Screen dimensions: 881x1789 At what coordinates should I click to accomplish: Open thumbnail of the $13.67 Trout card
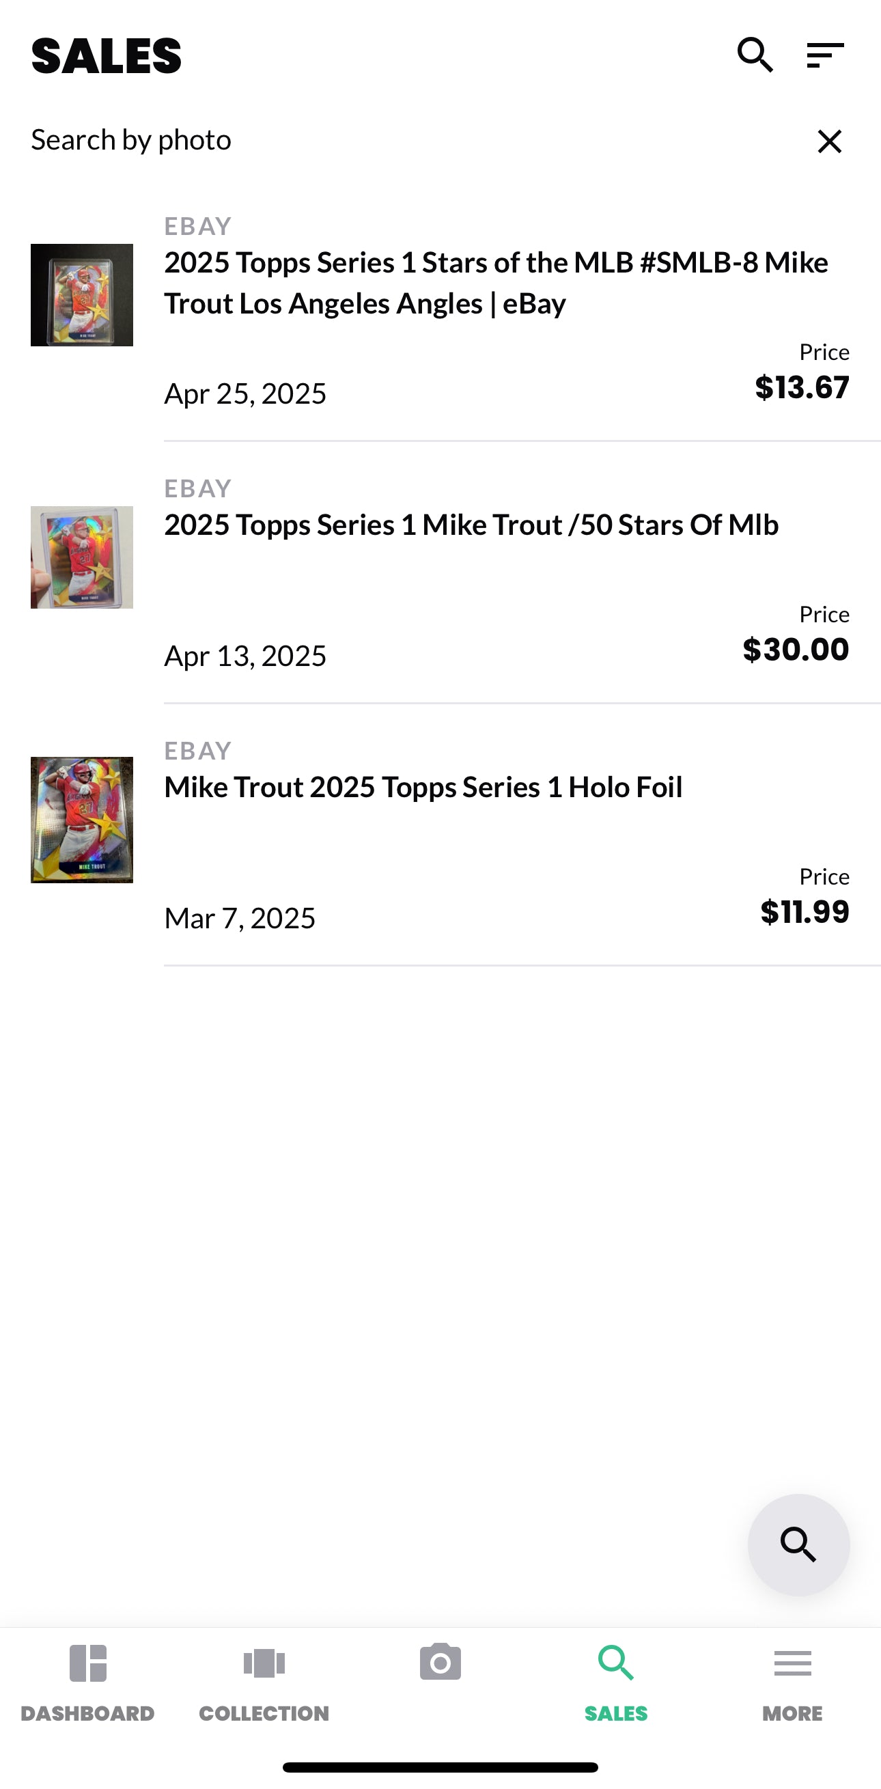pyautogui.click(x=82, y=295)
